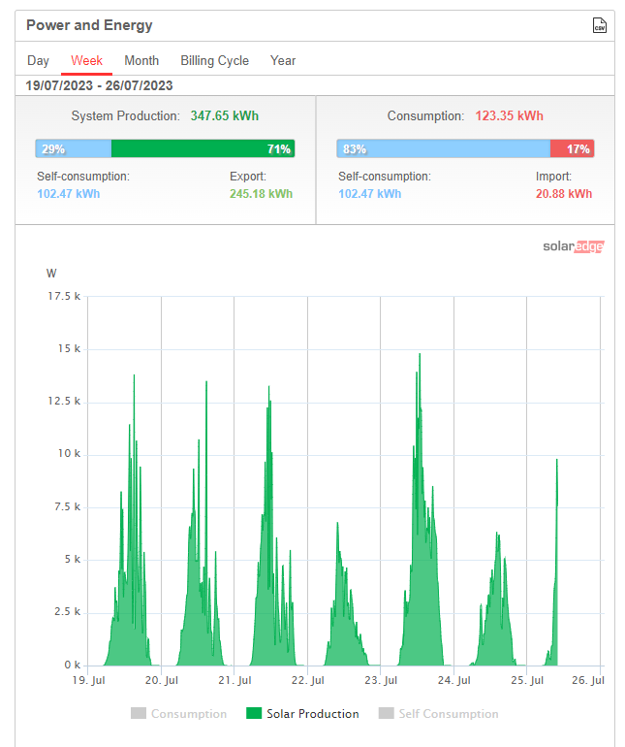This screenshot has width=625, height=747.
Task: Click the Power and Energy title
Action: pos(89,25)
